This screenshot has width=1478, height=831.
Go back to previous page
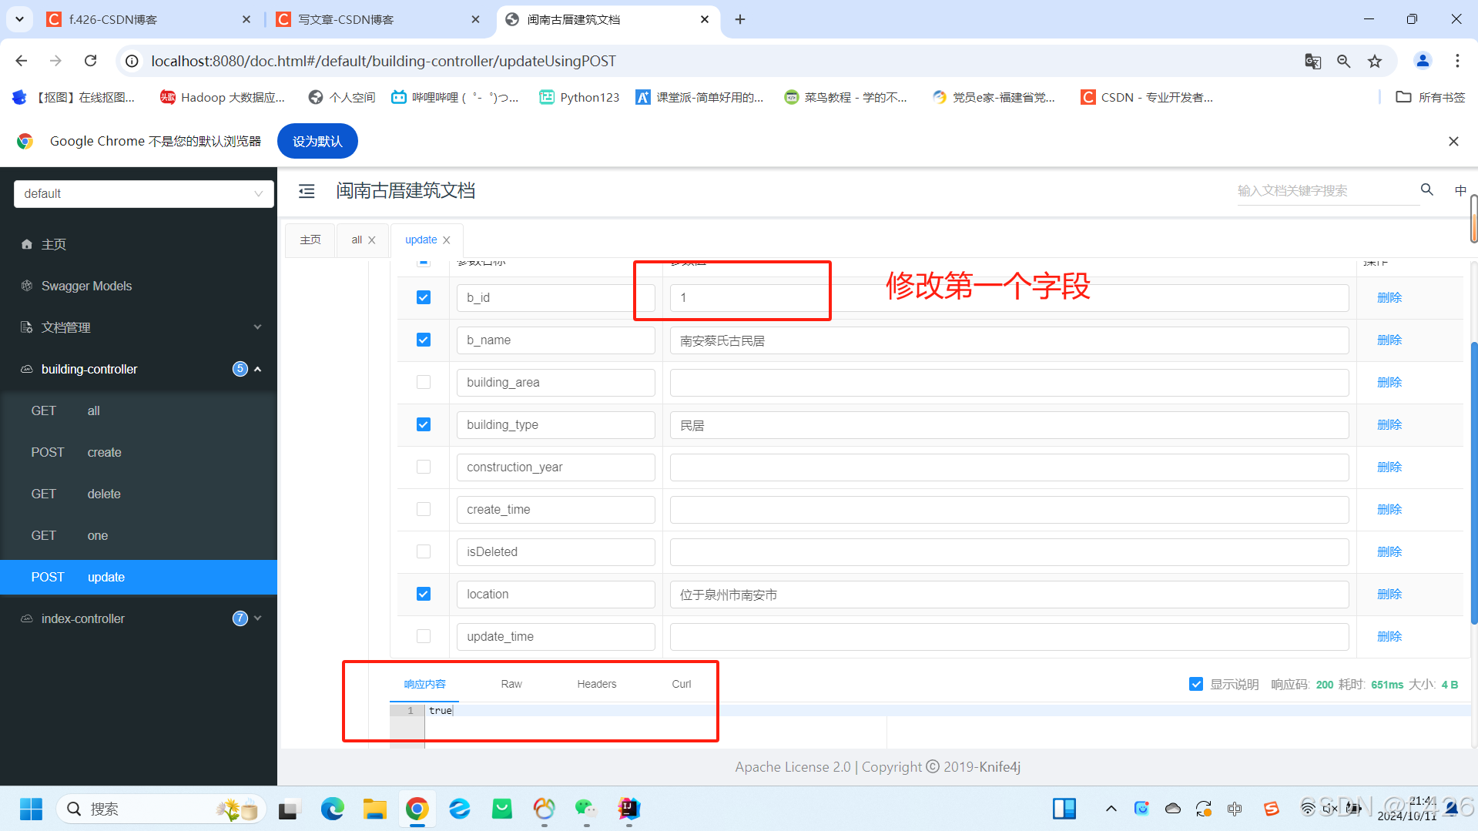point(22,61)
